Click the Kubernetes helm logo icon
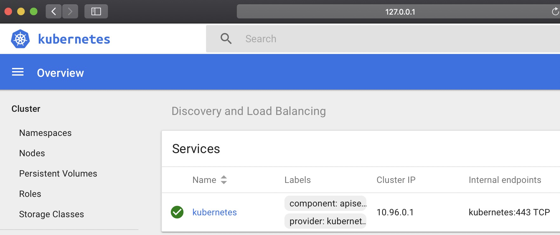The height and width of the screenshot is (235, 560). pyautogui.click(x=20, y=39)
